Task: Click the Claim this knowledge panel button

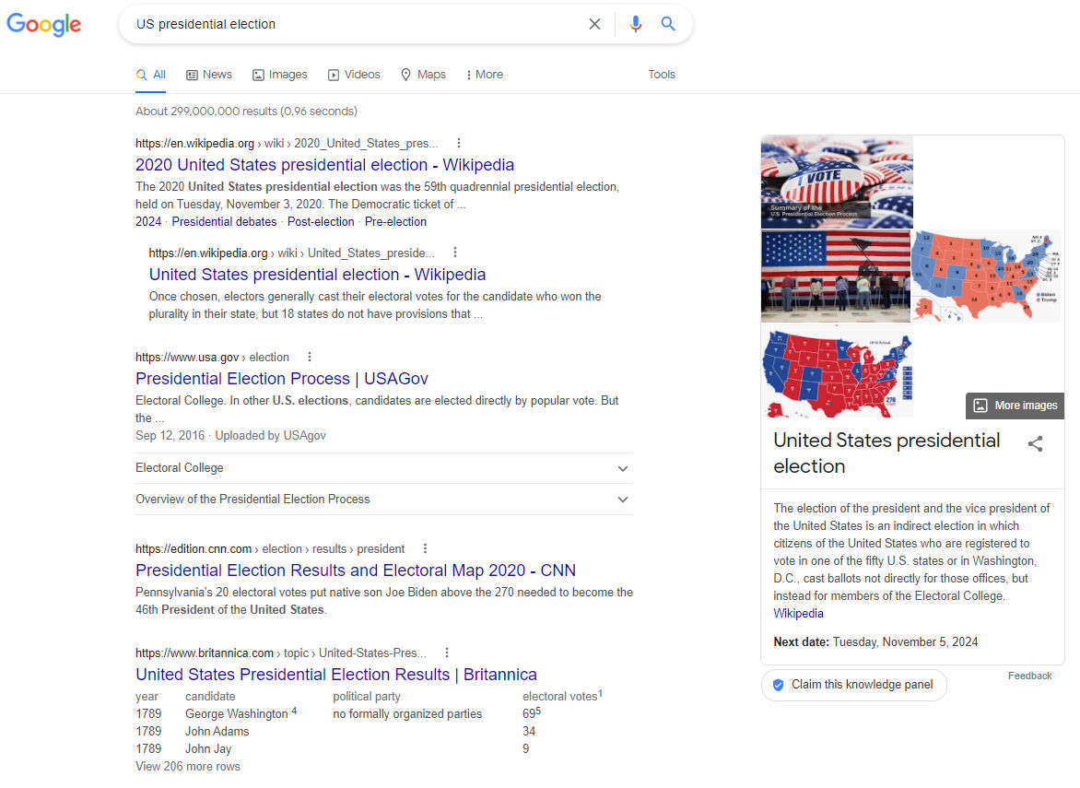Action: tap(853, 685)
